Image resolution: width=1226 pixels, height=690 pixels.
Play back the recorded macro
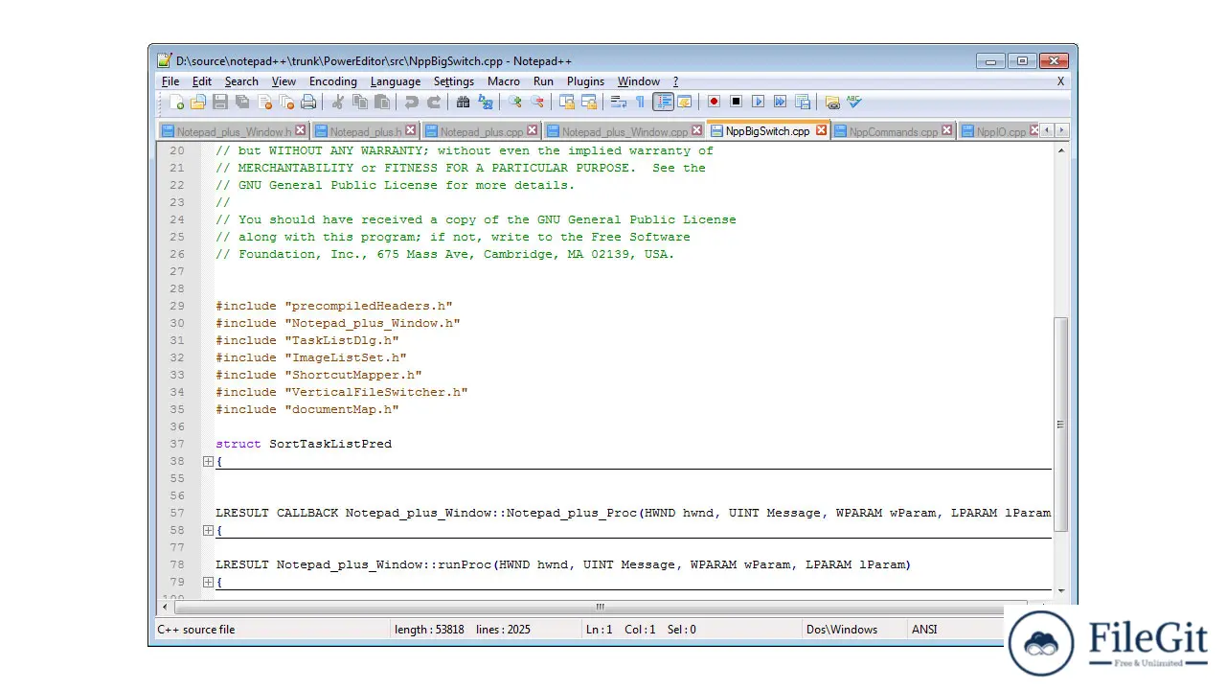[759, 102]
